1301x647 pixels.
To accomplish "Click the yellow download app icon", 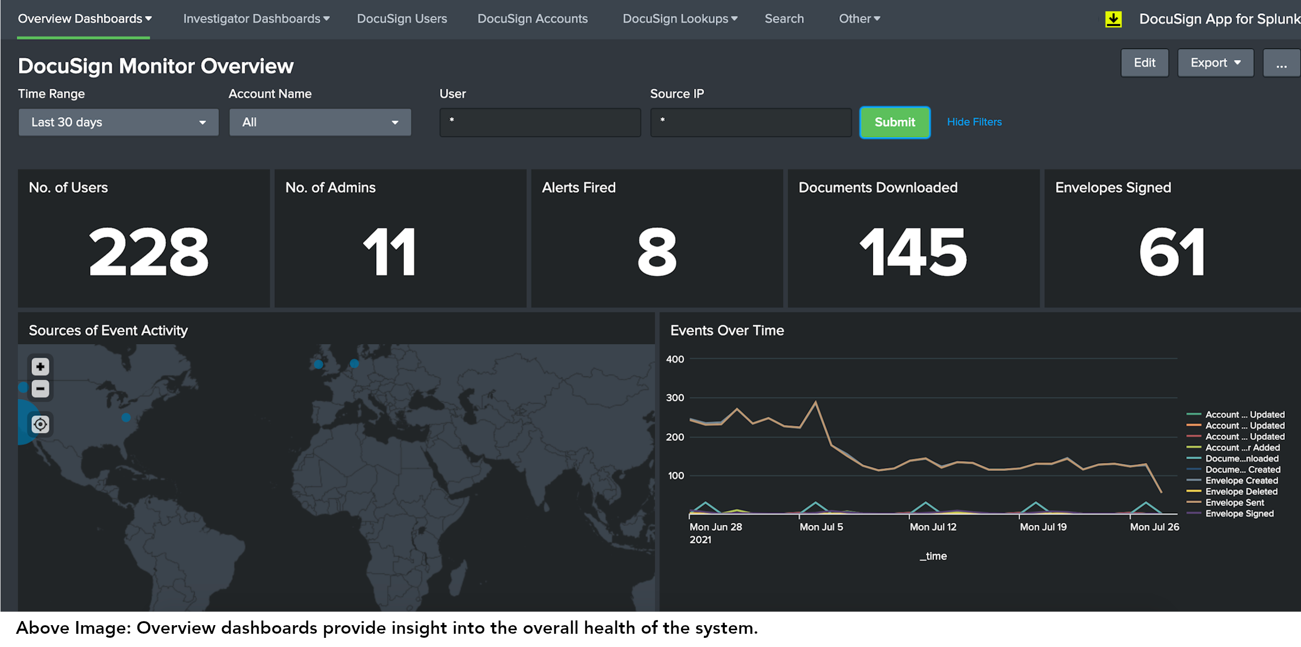I will pyautogui.click(x=1114, y=18).
